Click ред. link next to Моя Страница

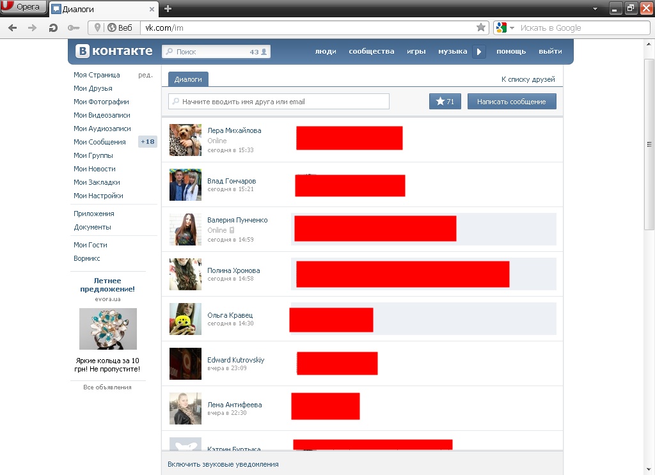tap(145, 75)
